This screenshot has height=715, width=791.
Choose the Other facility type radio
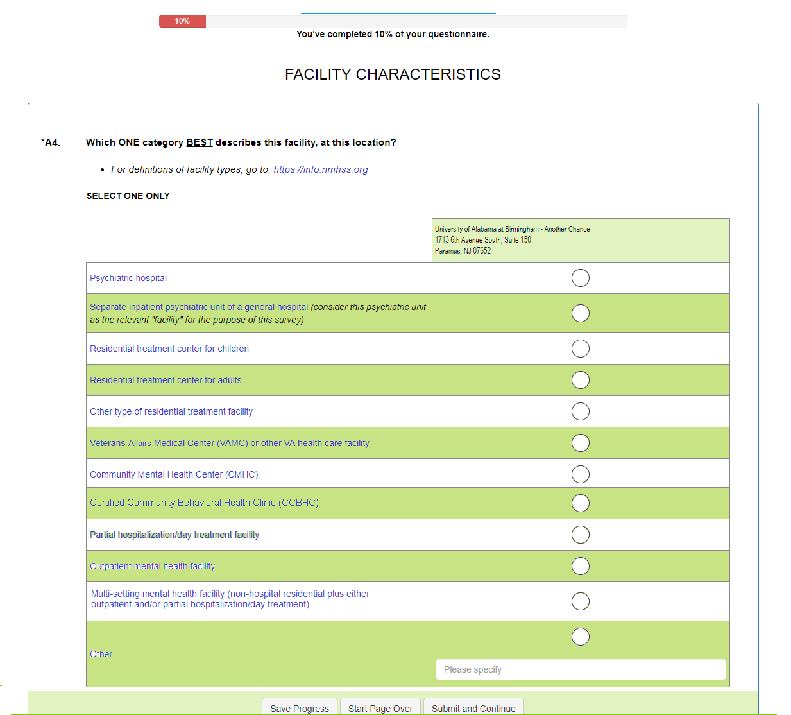[x=580, y=637]
